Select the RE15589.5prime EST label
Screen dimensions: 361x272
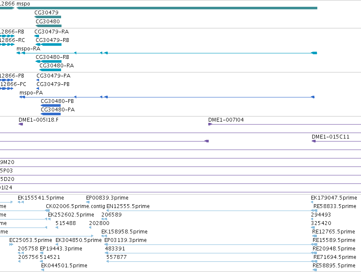click(x=334, y=240)
